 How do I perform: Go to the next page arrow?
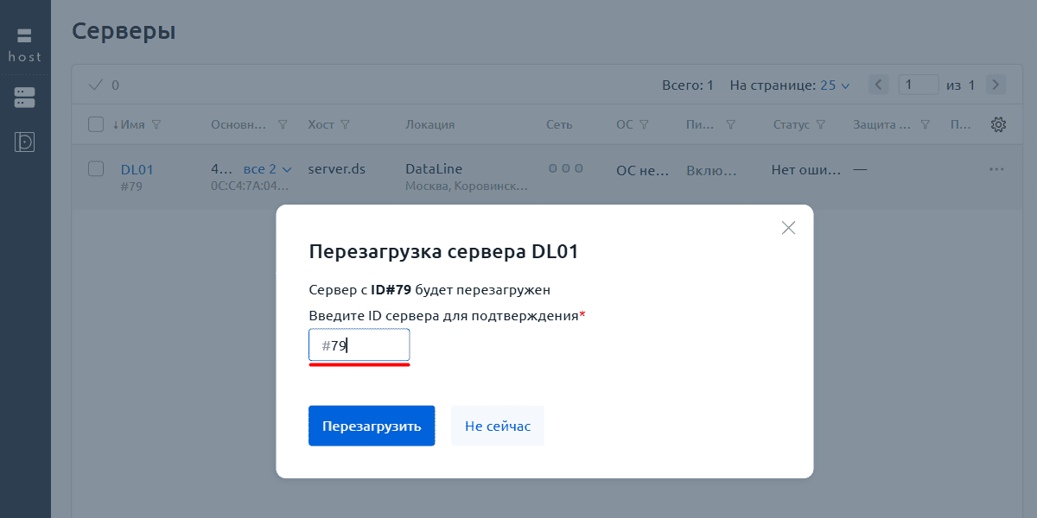click(996, 85)
